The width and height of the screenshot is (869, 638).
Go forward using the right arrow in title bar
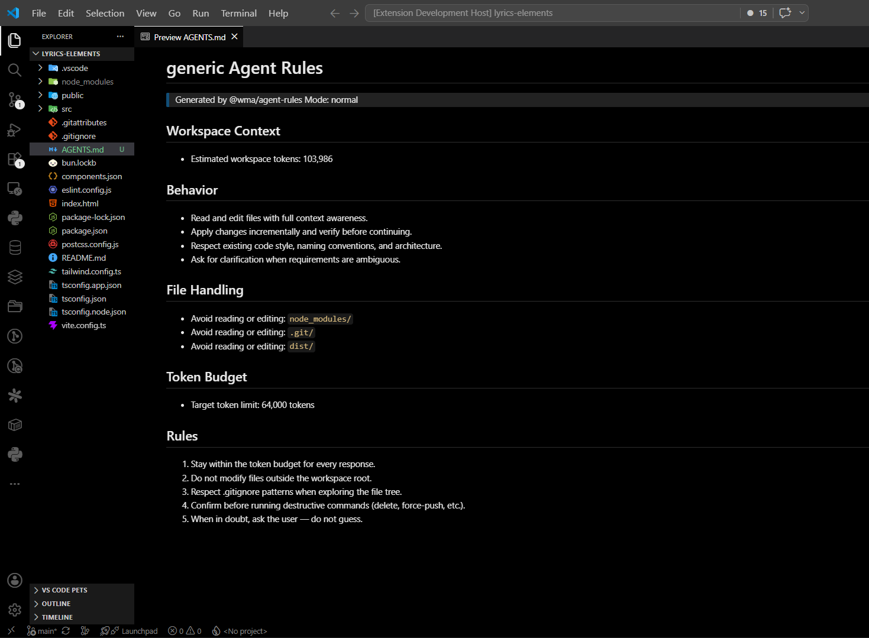[x=354, y=13]
